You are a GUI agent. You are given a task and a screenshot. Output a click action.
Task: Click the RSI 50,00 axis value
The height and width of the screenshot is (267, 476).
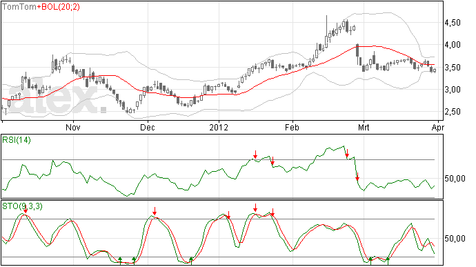click(x=455, y=179)
